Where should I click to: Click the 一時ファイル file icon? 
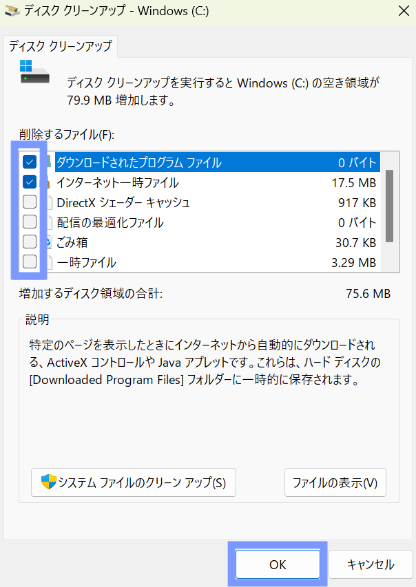click(x=49, y=262)
